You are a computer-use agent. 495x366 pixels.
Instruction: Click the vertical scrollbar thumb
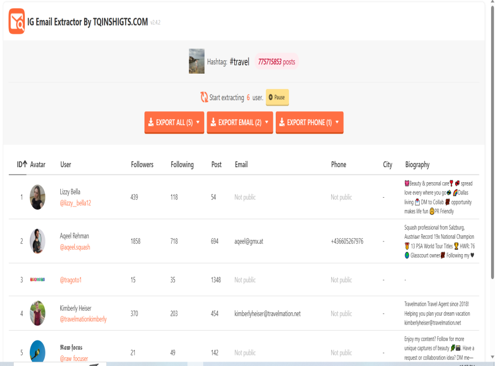[x=492, y=142]
